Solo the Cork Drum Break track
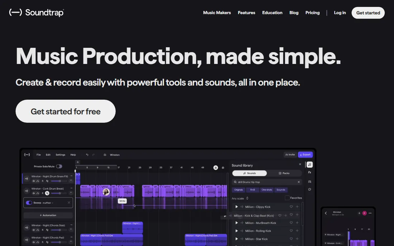The image size is (394, 246). [38, 193]
